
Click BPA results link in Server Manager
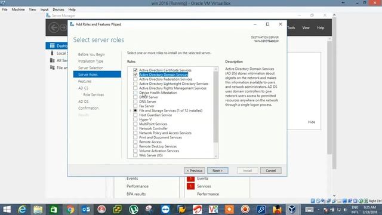pos(136,194)
